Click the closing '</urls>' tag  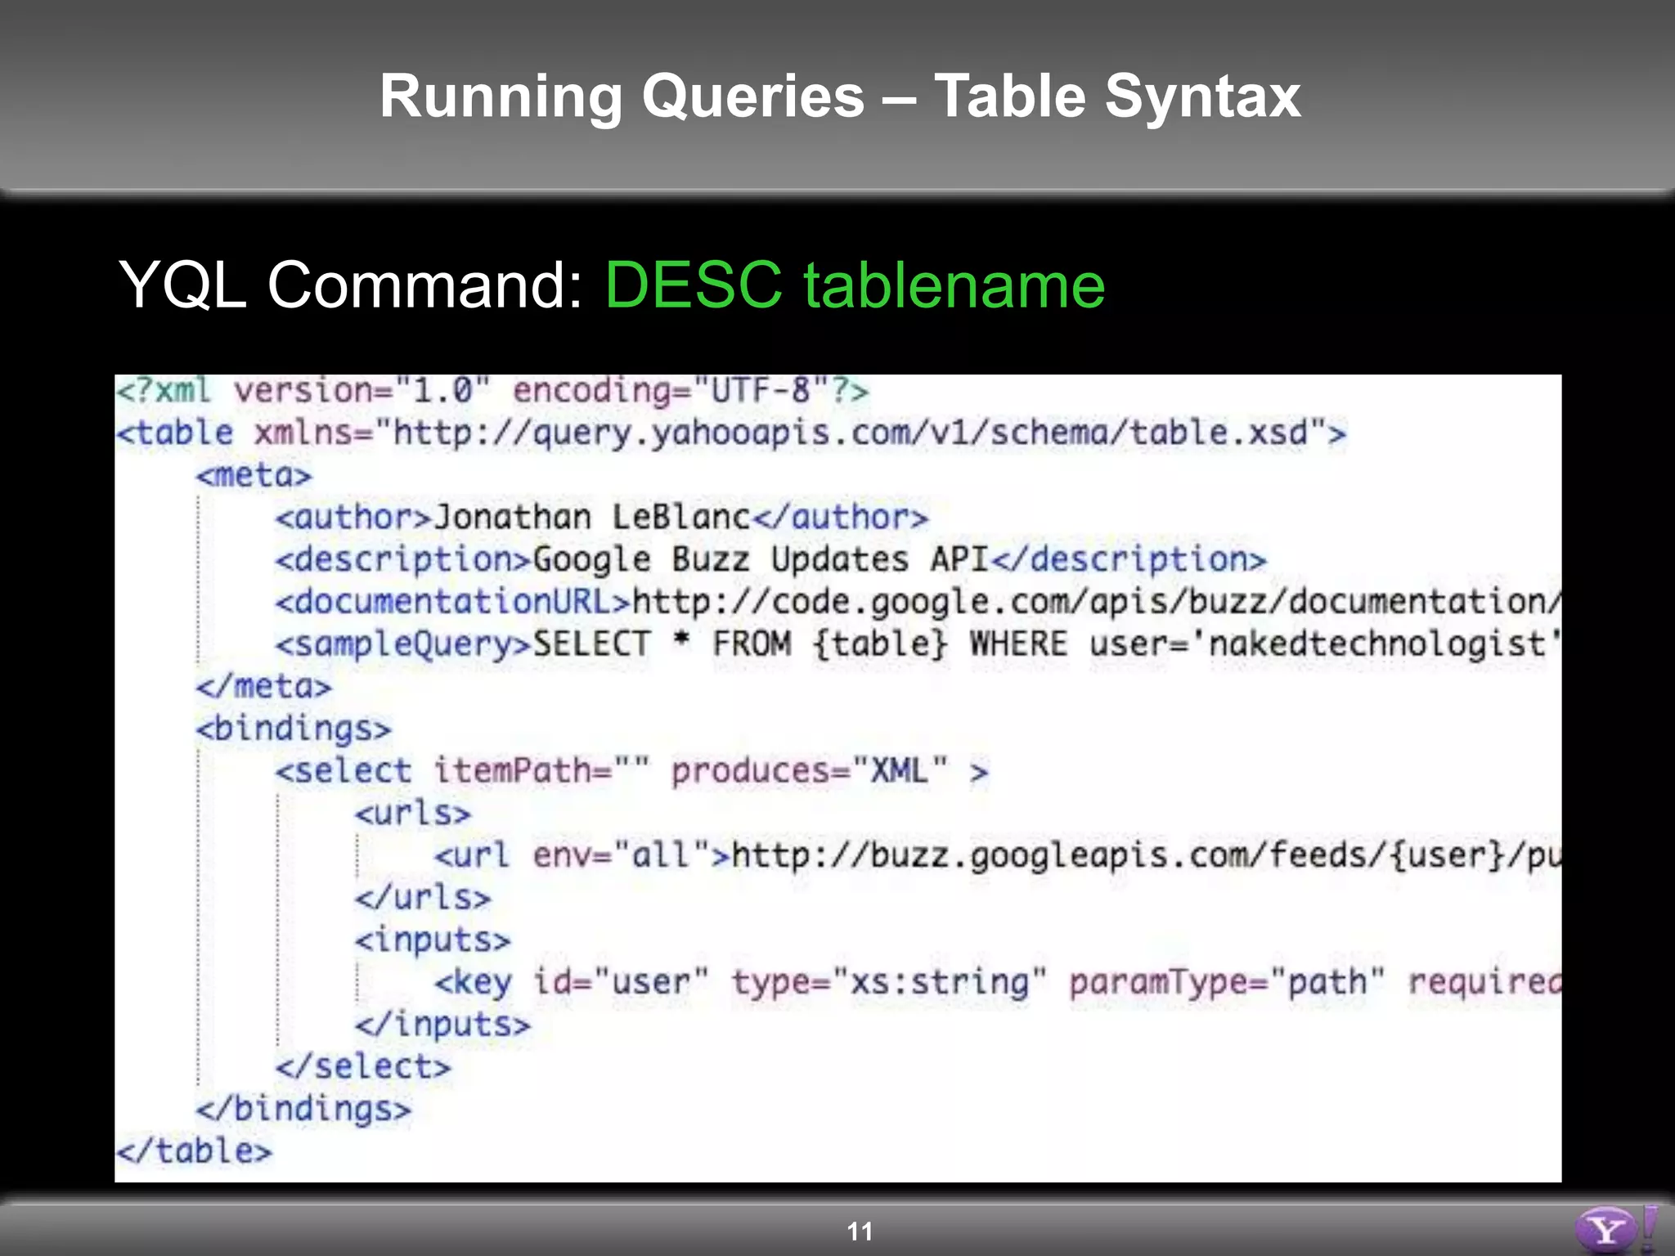423,898
